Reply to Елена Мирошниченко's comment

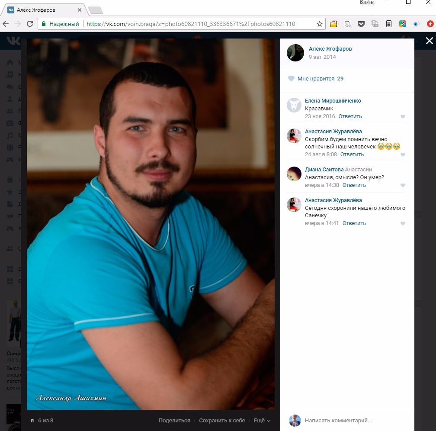pyautogui.click(x=350, y=116)
